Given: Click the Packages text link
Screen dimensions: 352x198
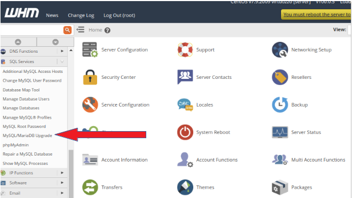Looking at the screenshot, I should (302, 187).
